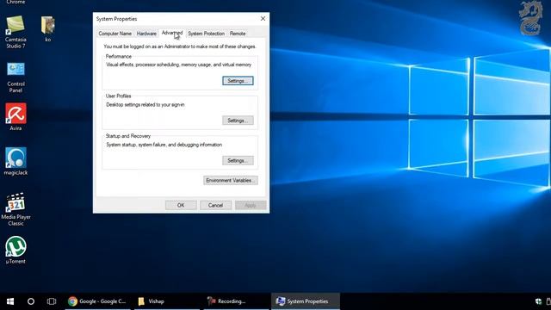This screenshot has height=310, width=551.
Task: Confirm dialog with OK button
Action: pyautogui.click(x=181, y=205)
